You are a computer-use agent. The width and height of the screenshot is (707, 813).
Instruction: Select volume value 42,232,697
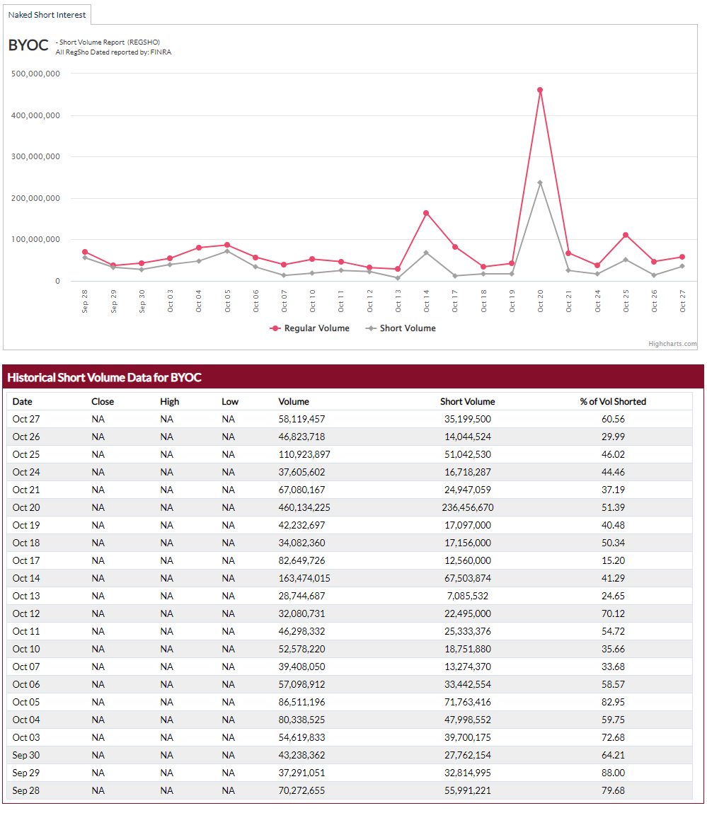[301, 525]
